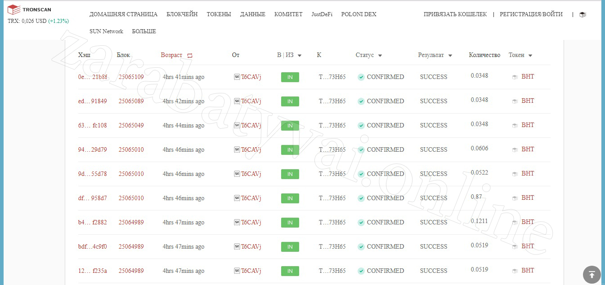
Task: Toggle the Возраст time format icon
Action: pos(190,55)
